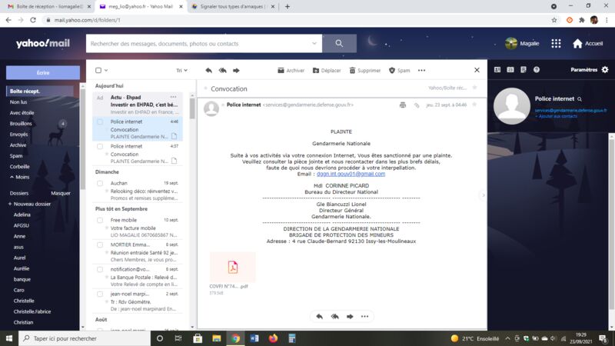The image size is (615, 346).
Task: Open ad options dots on Actu - Ehpad
Action: coord(173,97)
